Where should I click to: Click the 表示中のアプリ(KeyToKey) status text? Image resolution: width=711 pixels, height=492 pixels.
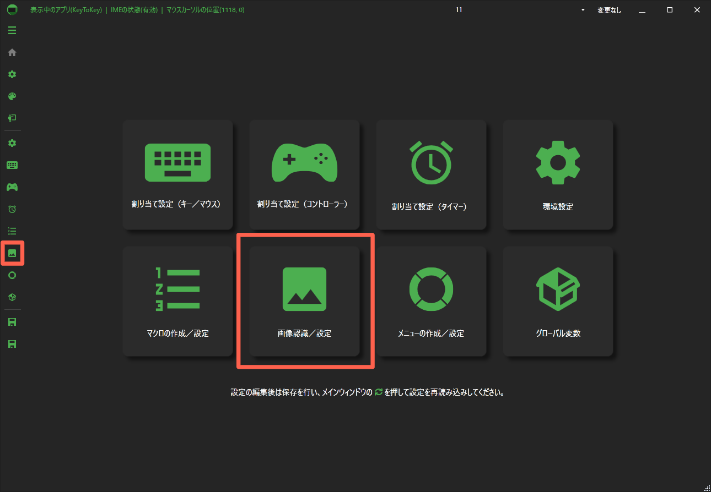tap(66, 10)
